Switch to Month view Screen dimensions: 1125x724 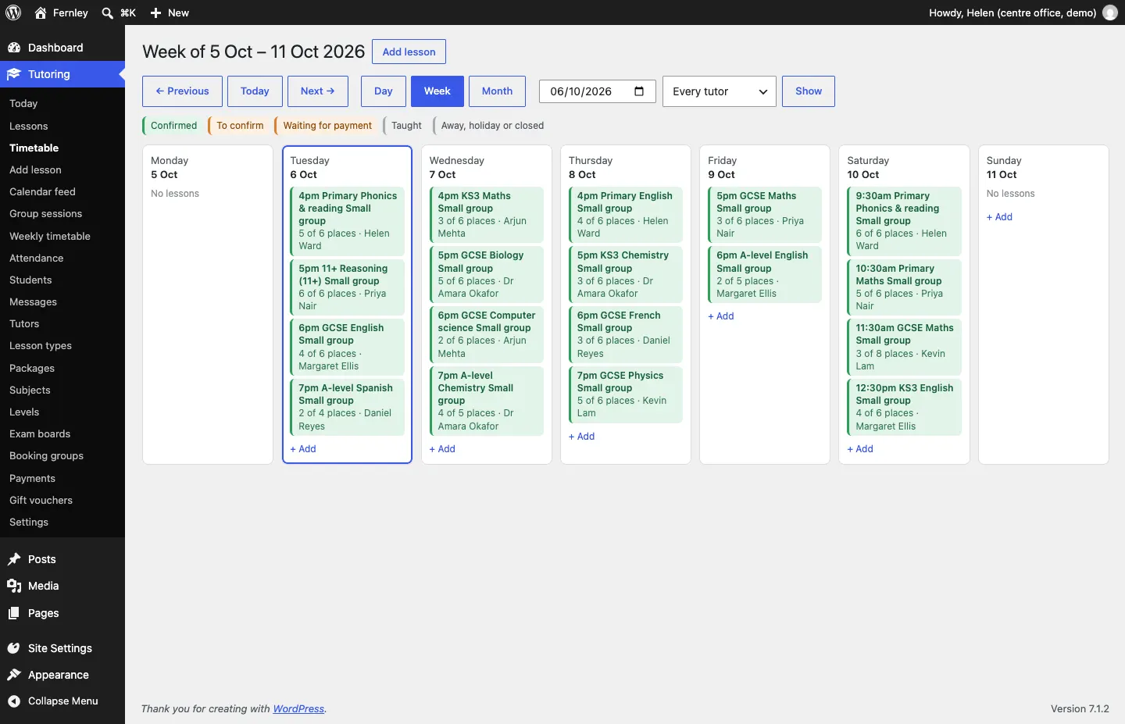pyautogui.click(x=498, y=91)
